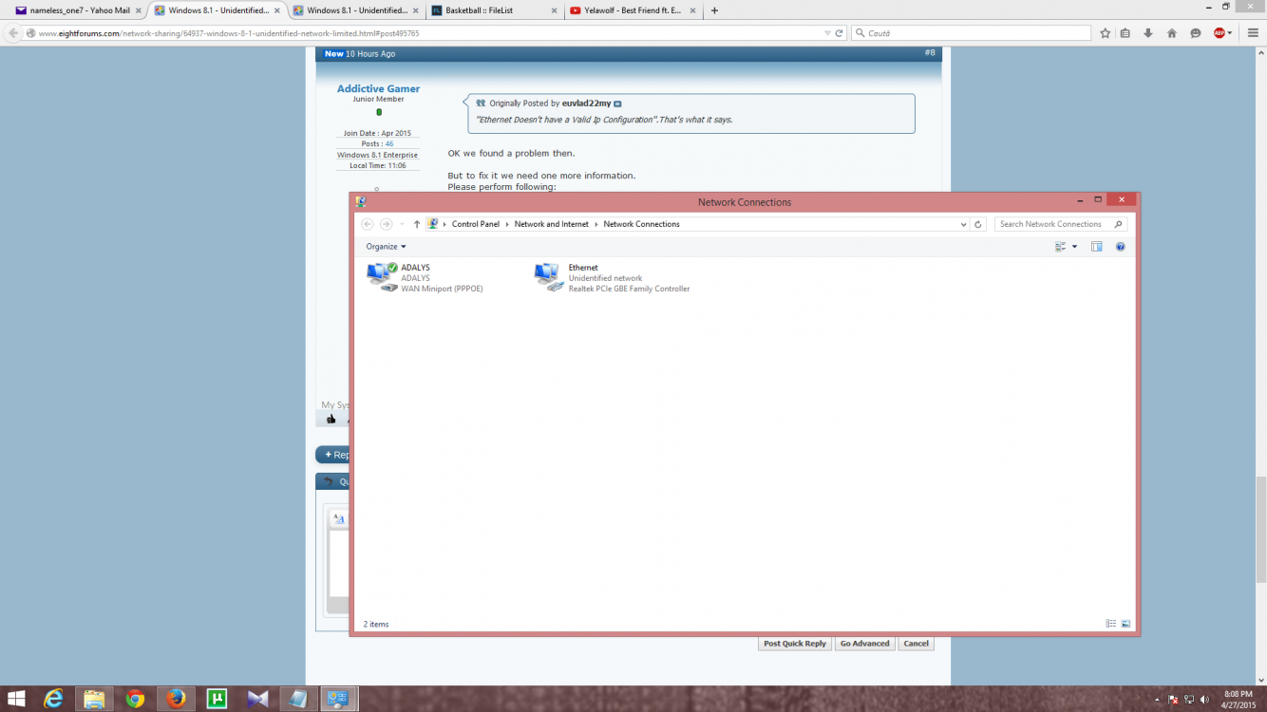1267x712 pixels.
Task: Expand the Firefox URL history dropdown
Action: (827, 33)
